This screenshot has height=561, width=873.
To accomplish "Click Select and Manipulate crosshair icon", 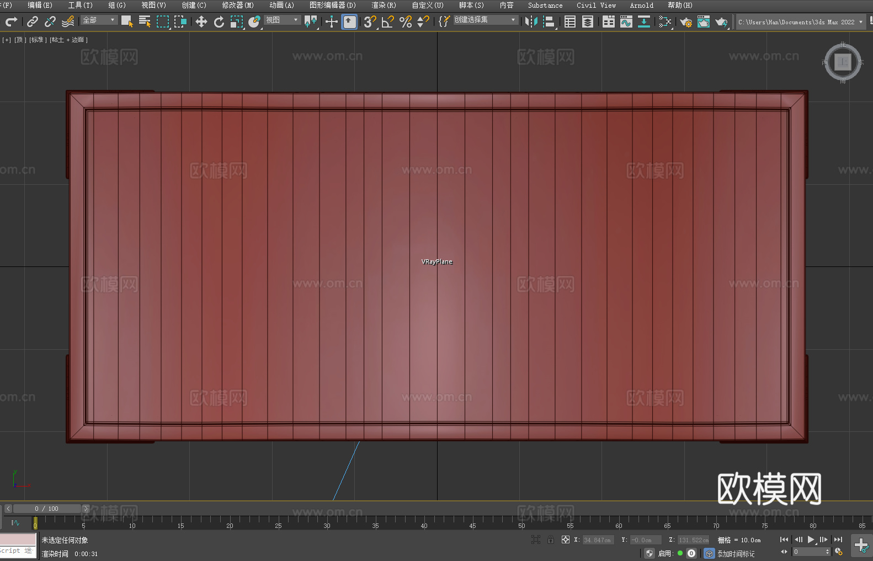I will tap(331, 22).
